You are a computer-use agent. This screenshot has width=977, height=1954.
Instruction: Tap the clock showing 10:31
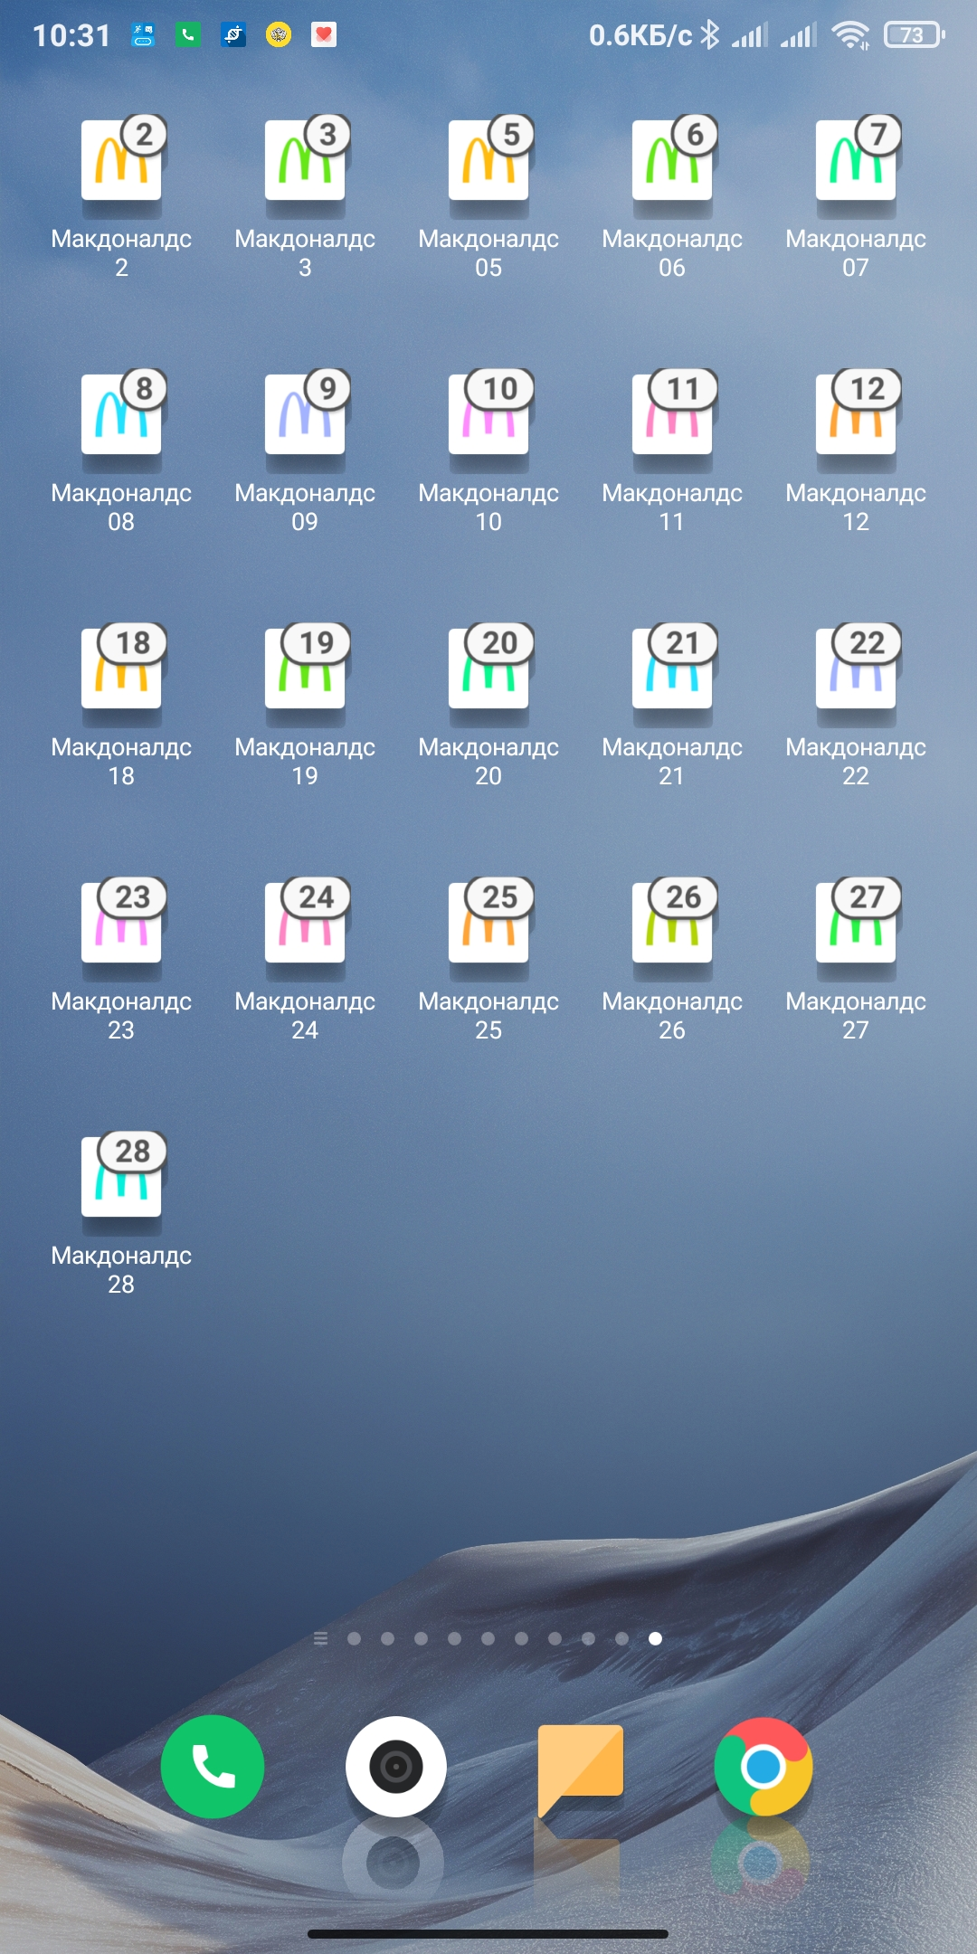click(x=71, y=35)
